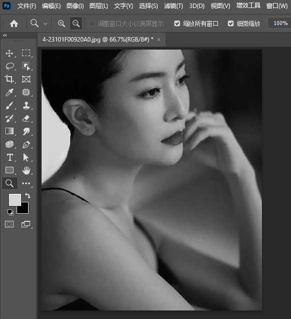Click the Home button in options bar

[x=14, y=24]
